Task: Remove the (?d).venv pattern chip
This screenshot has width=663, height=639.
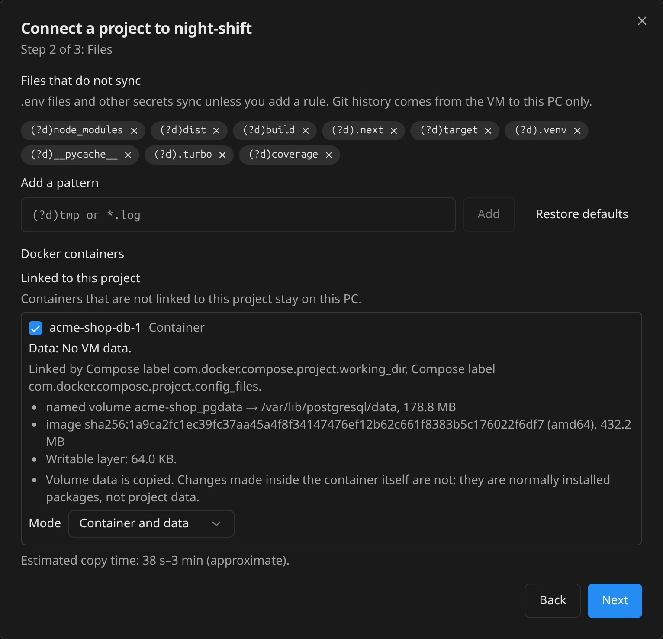Action: (x=577, y=131)
